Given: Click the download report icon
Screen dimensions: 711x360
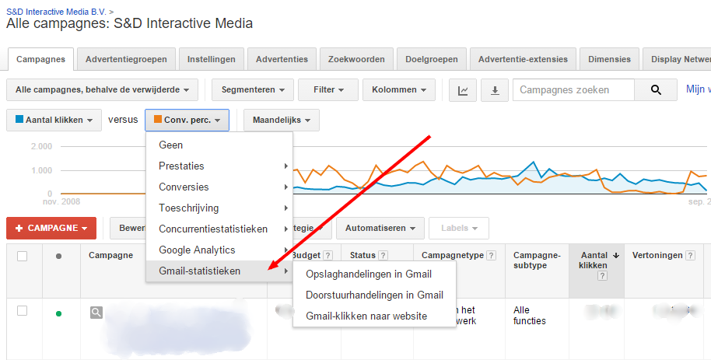Looking at the screenshot, I should pos(495,90).
